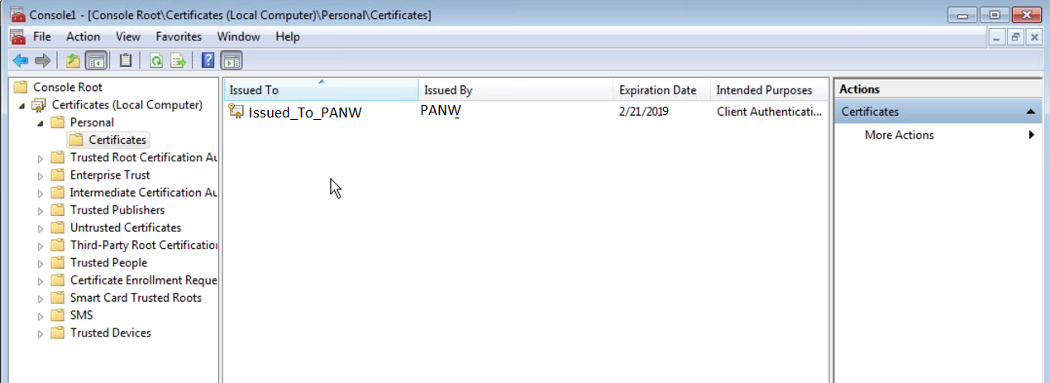Click the grey Forward arrow
The height and width of the screenshot is (383, 1050).
coord(43,60)
